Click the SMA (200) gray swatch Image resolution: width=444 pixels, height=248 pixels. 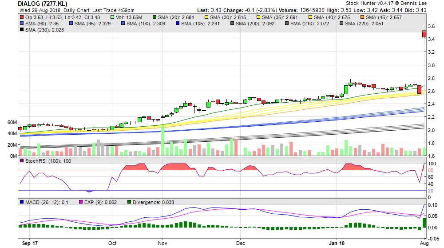(232, 24)
